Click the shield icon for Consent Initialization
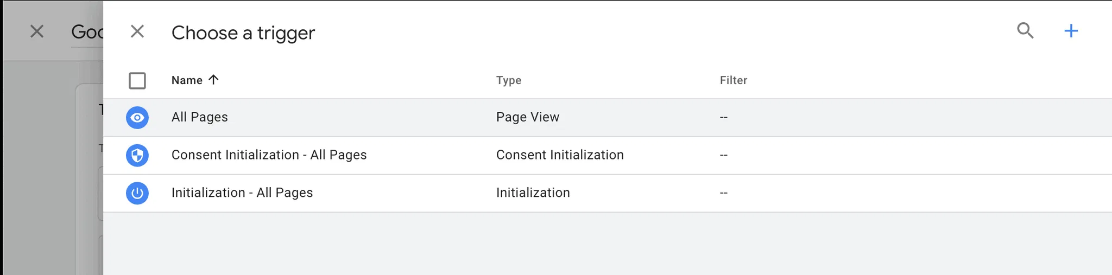Screen dimensions: 1112x275 point(137,156)
